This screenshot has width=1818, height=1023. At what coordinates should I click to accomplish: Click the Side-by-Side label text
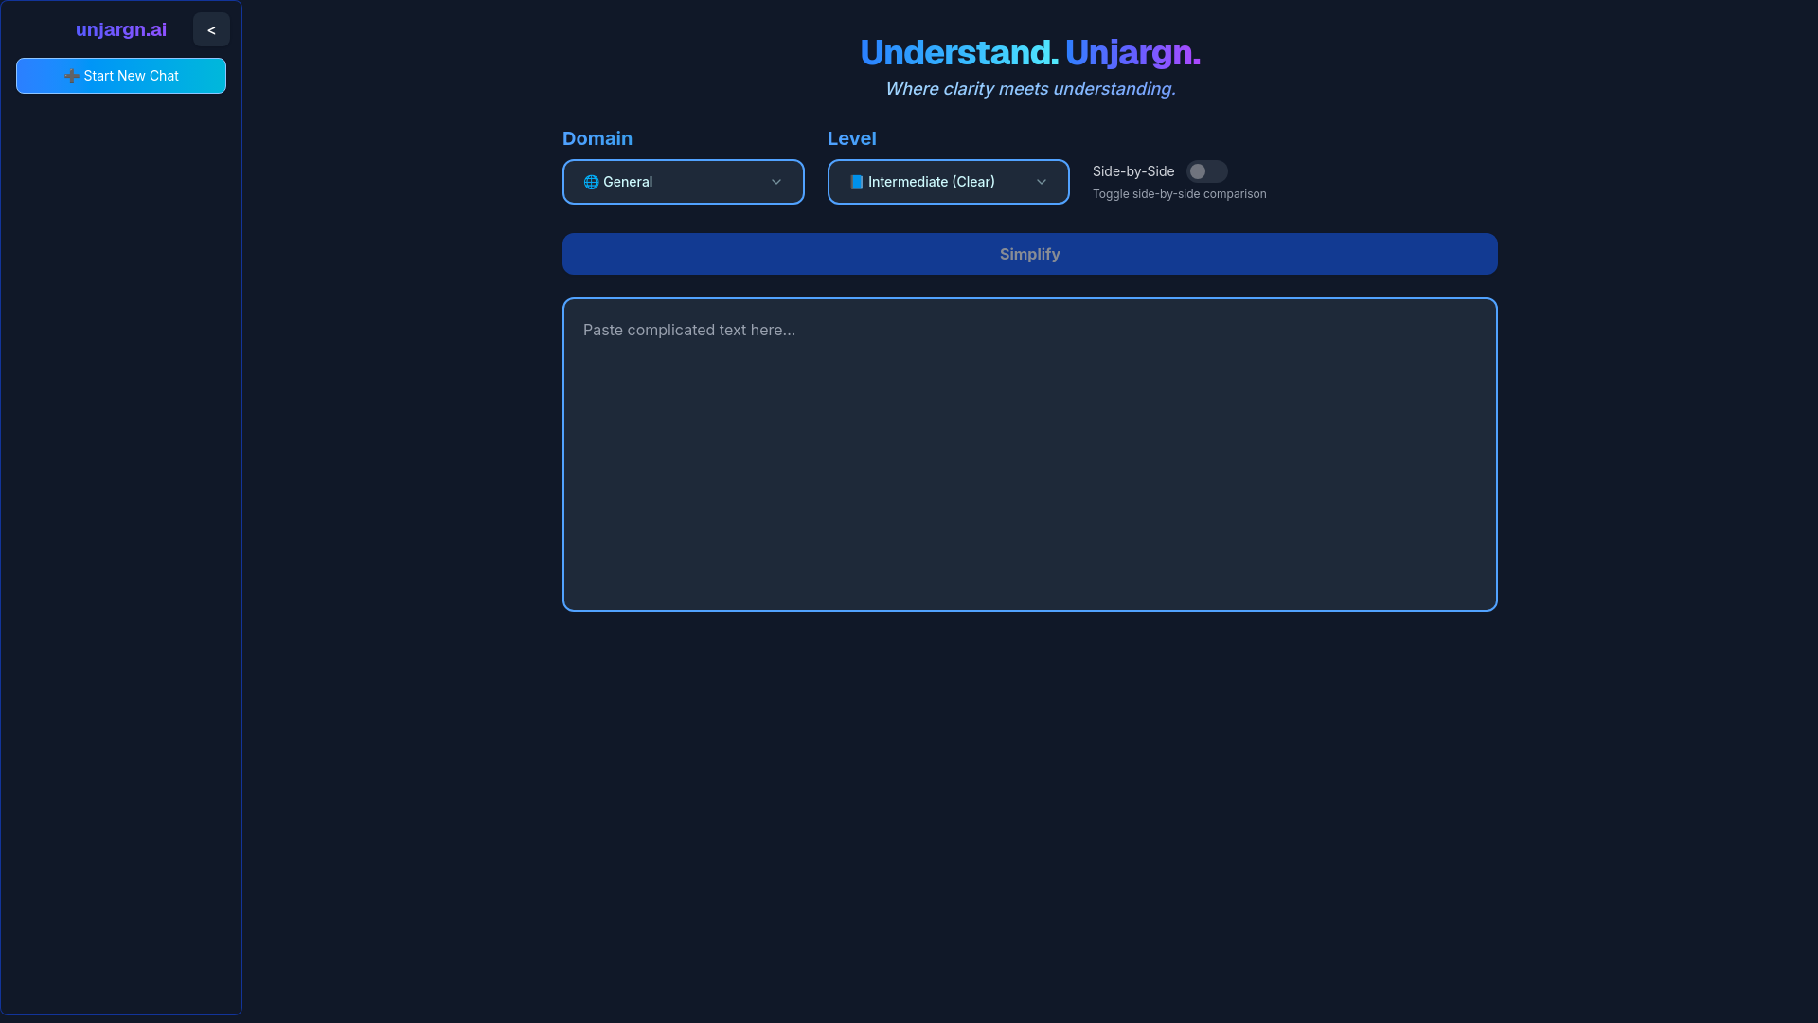[1132, 171]
